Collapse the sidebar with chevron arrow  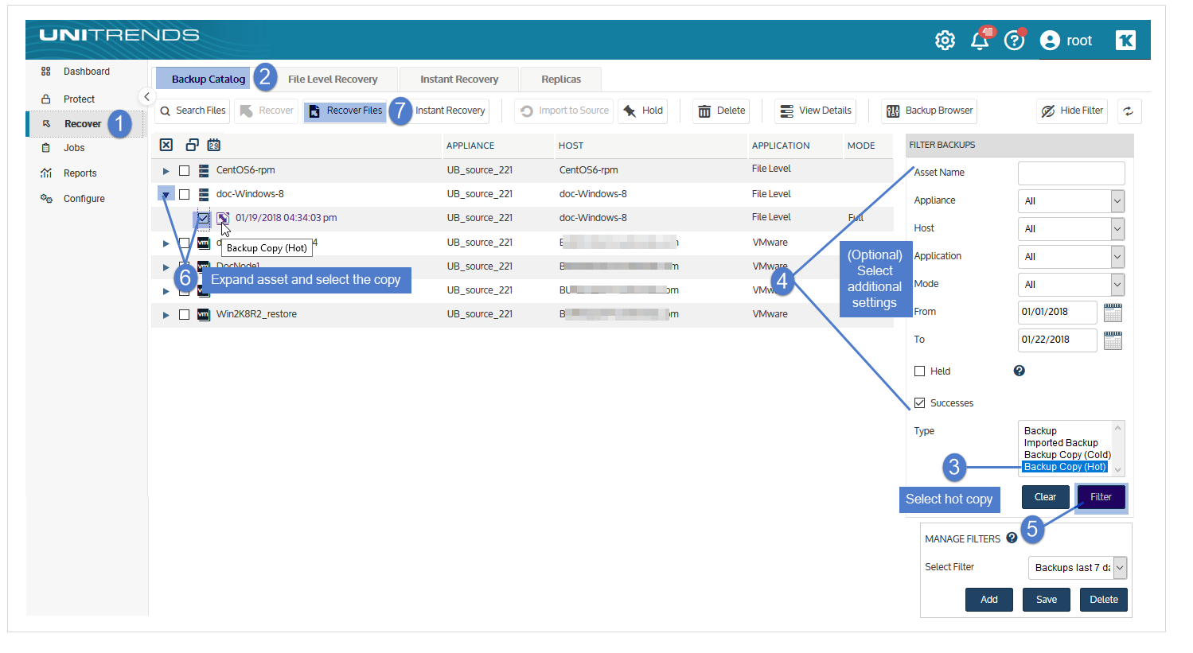click(x=146, y=96)
